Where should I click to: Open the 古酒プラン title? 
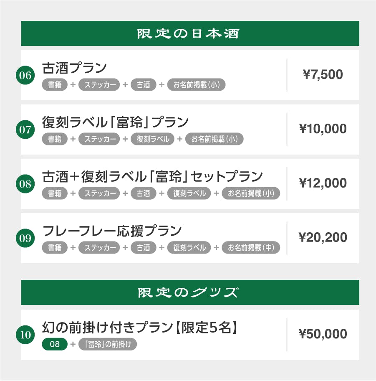pos(75,68)
